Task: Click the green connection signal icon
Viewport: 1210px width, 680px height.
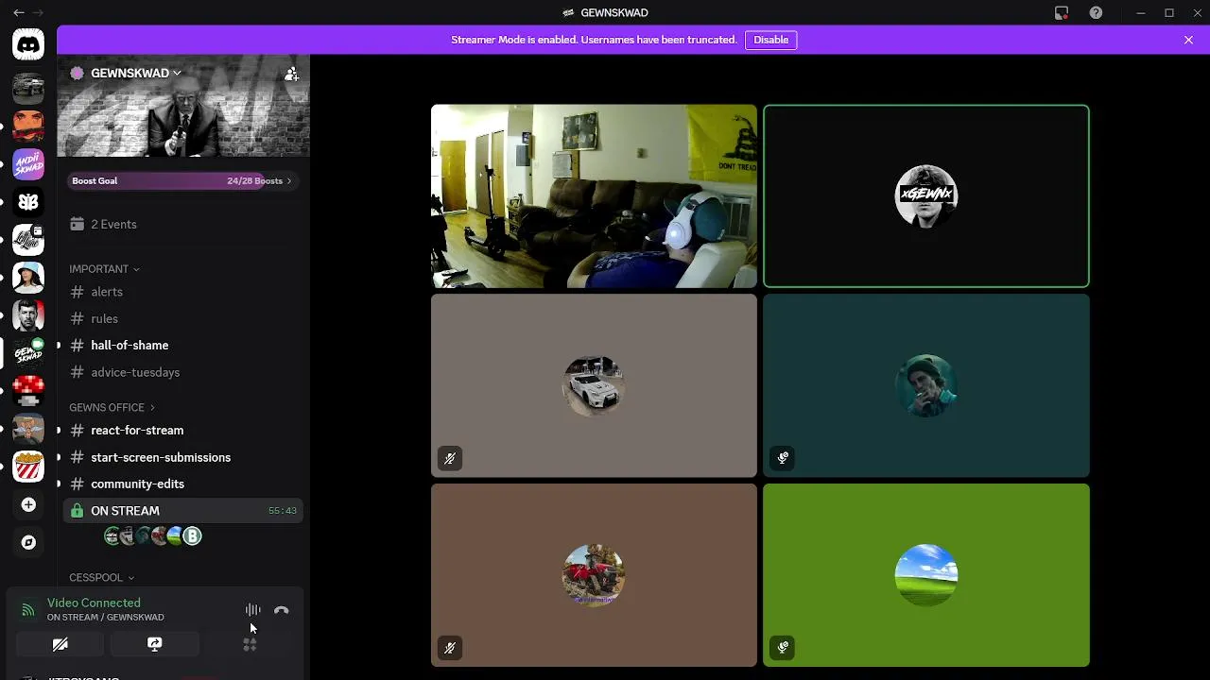Action: click(x=27, y=610)
